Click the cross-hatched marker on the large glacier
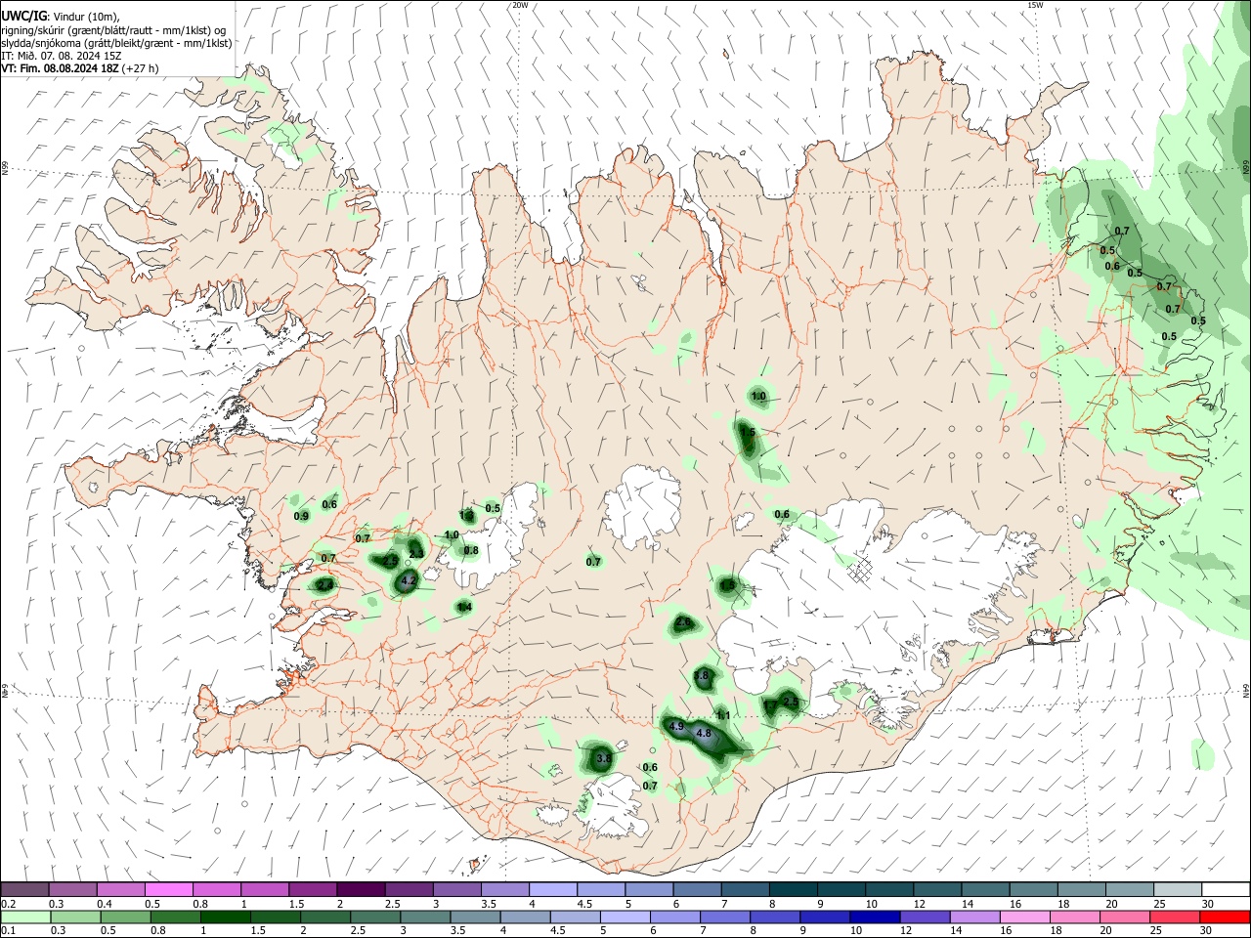 tap(858, 571)
